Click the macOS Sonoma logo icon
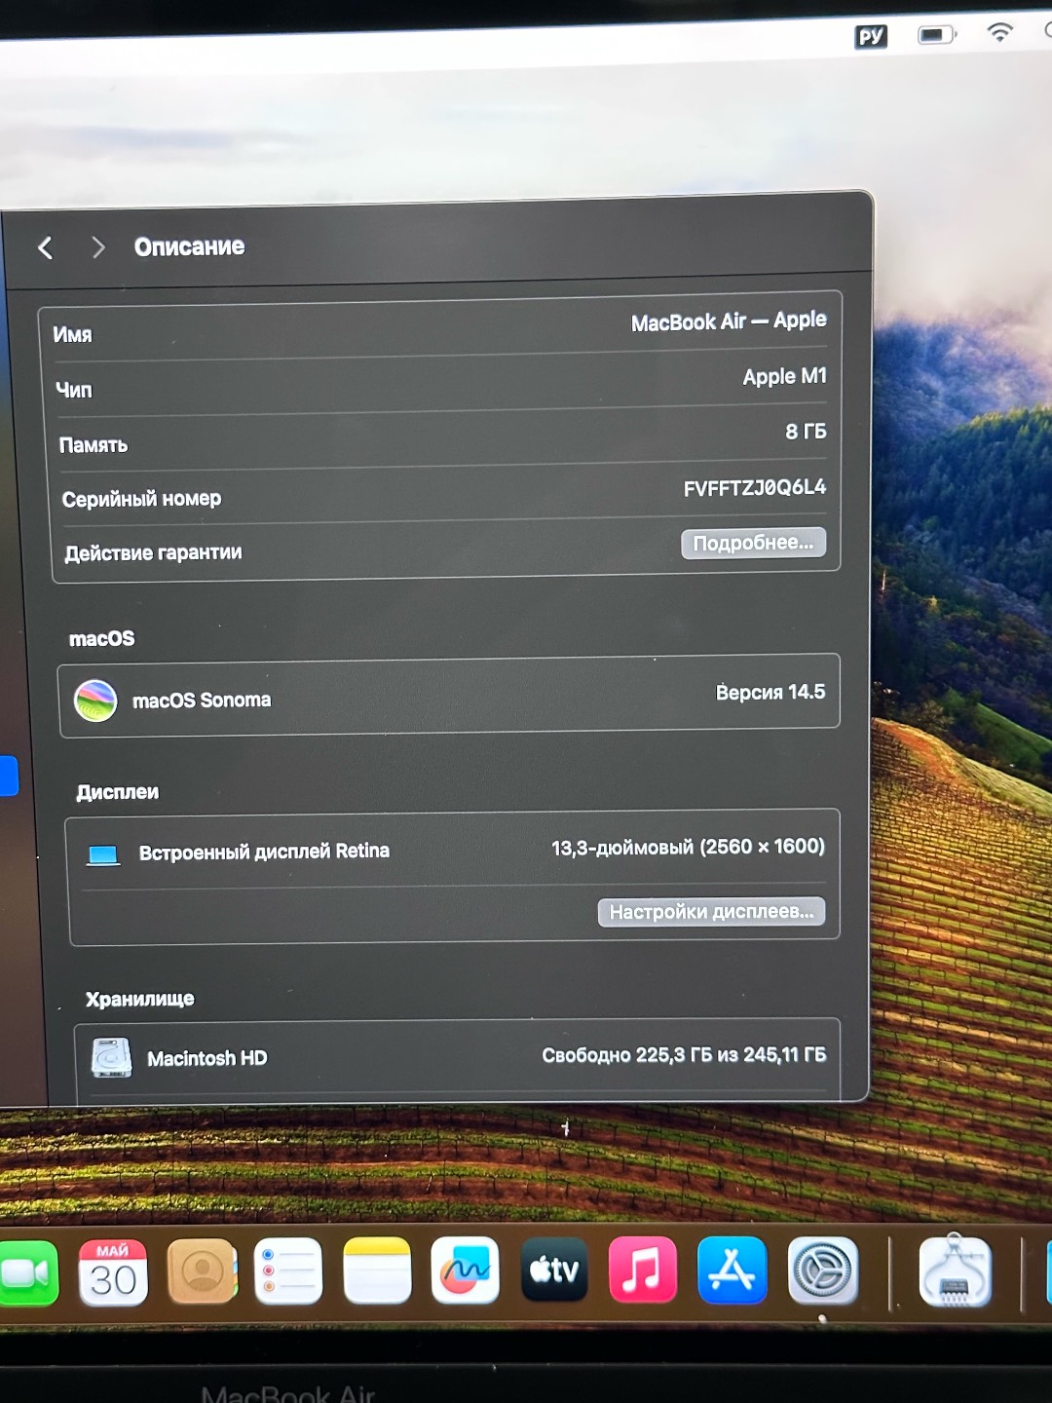 (x=95, y=701)
